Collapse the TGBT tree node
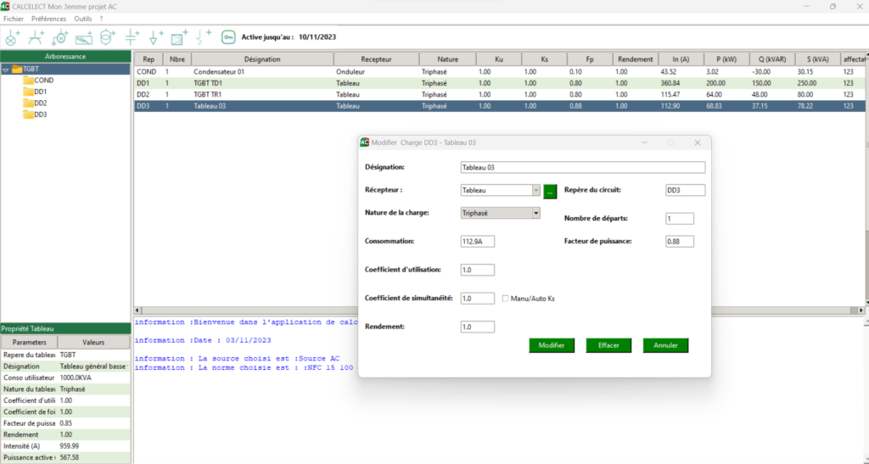The image size is (869, 464). pyautogui.click(x=6, y=70)
